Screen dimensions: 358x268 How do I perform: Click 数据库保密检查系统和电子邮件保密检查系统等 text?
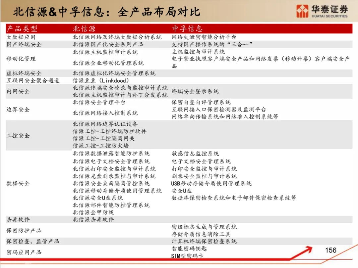tap(234, 198)
